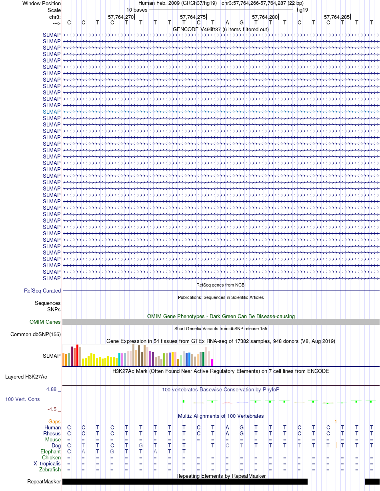
Task: Click the 57,764,270 position marker
Action: (121, 17)
